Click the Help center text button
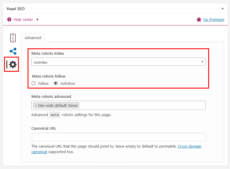230x169 pixels. click(23, 20)
